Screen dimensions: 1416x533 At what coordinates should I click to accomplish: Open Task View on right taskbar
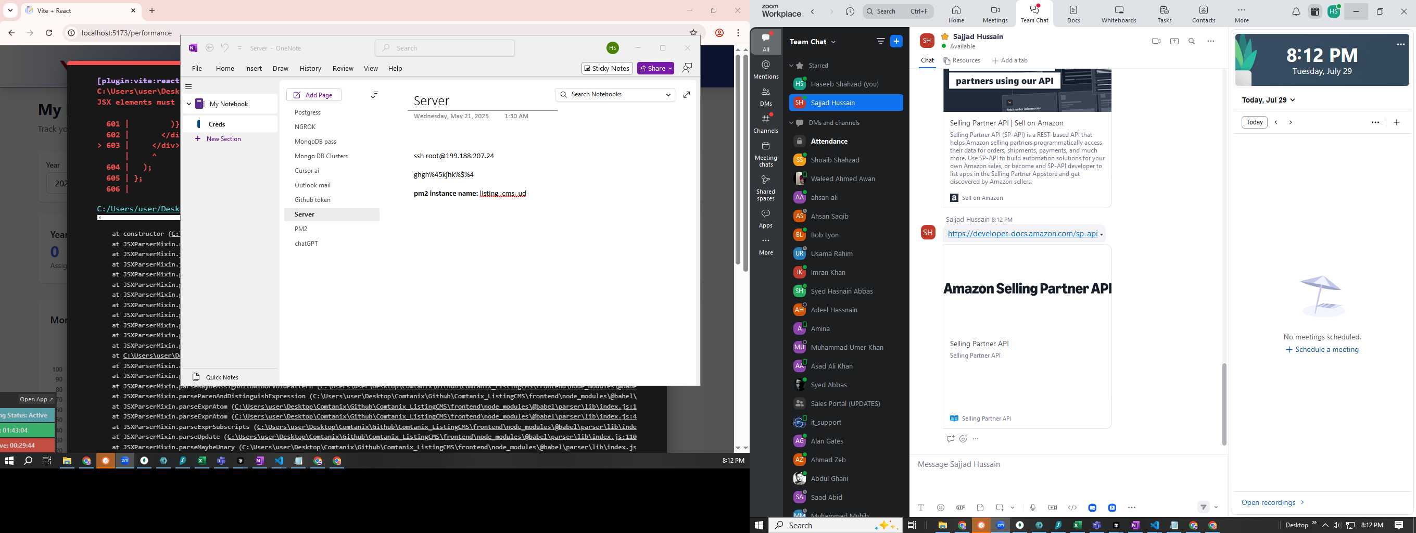(912, 525)
